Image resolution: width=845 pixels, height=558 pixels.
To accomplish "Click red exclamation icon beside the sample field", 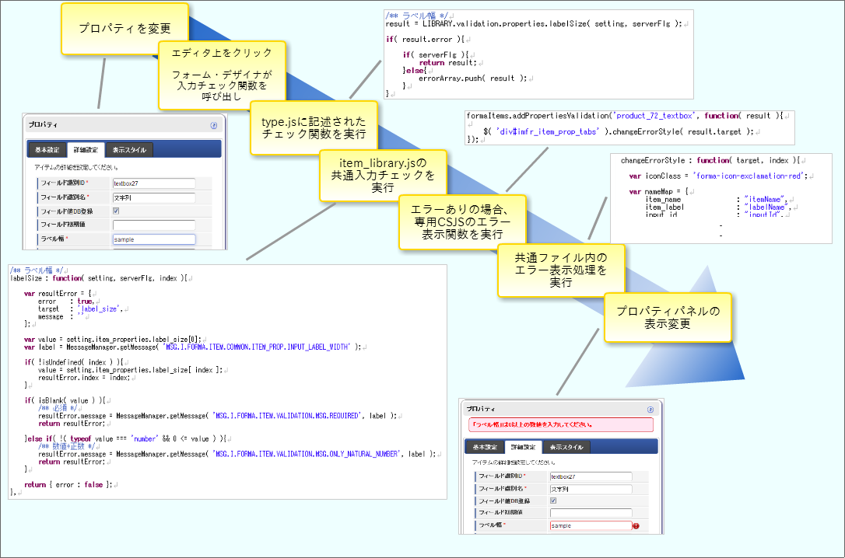I will click(636, 525).
